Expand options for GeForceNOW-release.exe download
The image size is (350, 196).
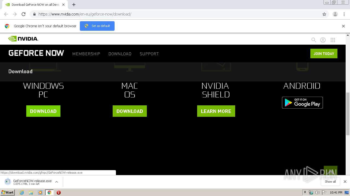click(x=57, y=182)
